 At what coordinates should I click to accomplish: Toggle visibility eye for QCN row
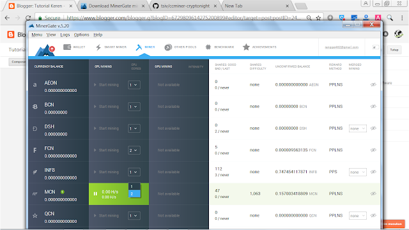pyautogui.click(x=373, y=215)
